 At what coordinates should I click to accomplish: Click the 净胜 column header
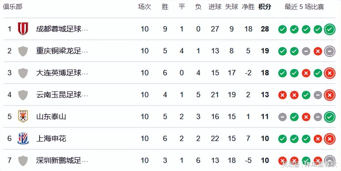click(248, 7)
